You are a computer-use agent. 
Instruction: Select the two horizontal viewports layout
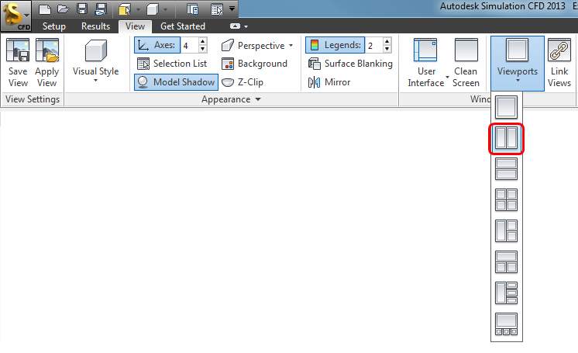pos(506,169)
